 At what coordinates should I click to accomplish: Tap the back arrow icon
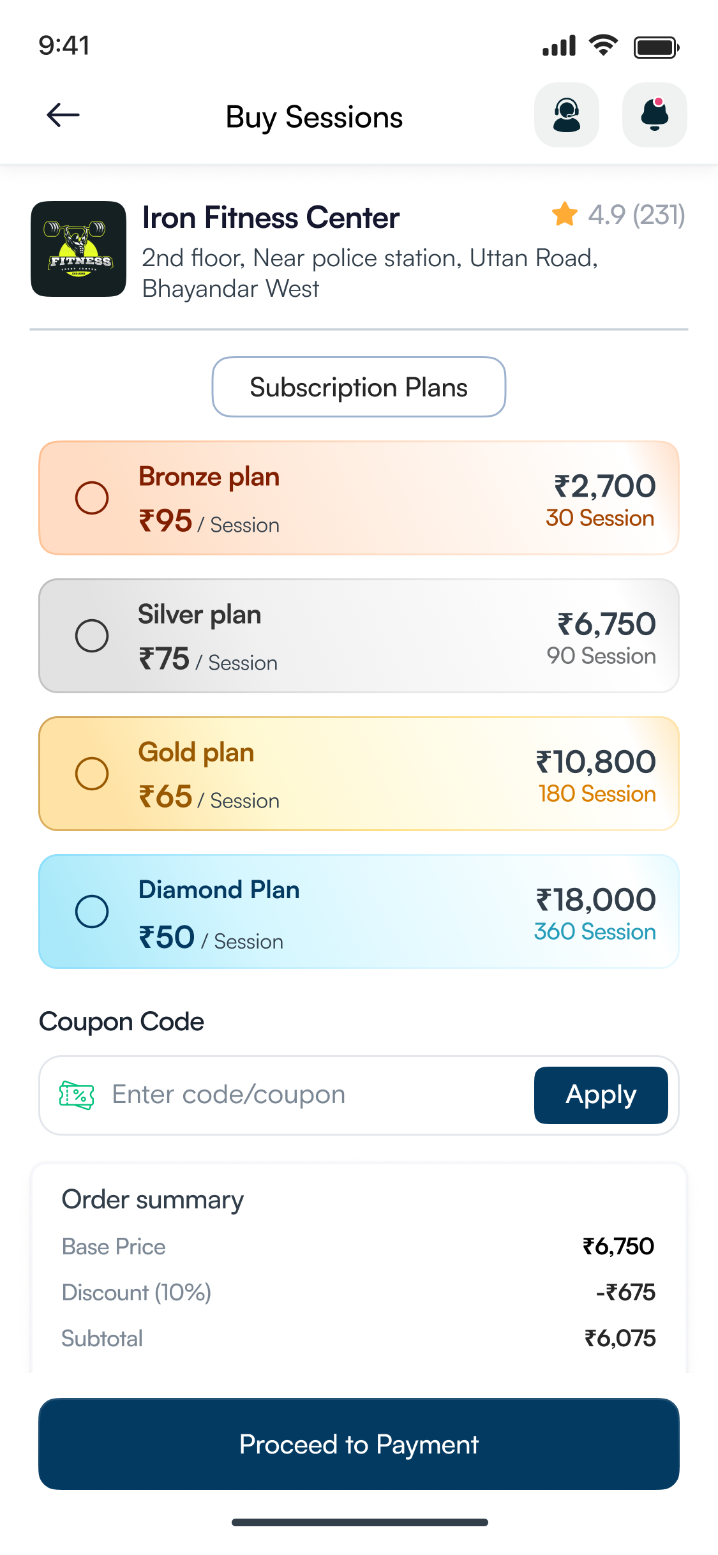63,116
